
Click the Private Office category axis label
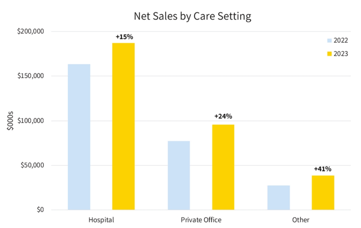(201, 220)
